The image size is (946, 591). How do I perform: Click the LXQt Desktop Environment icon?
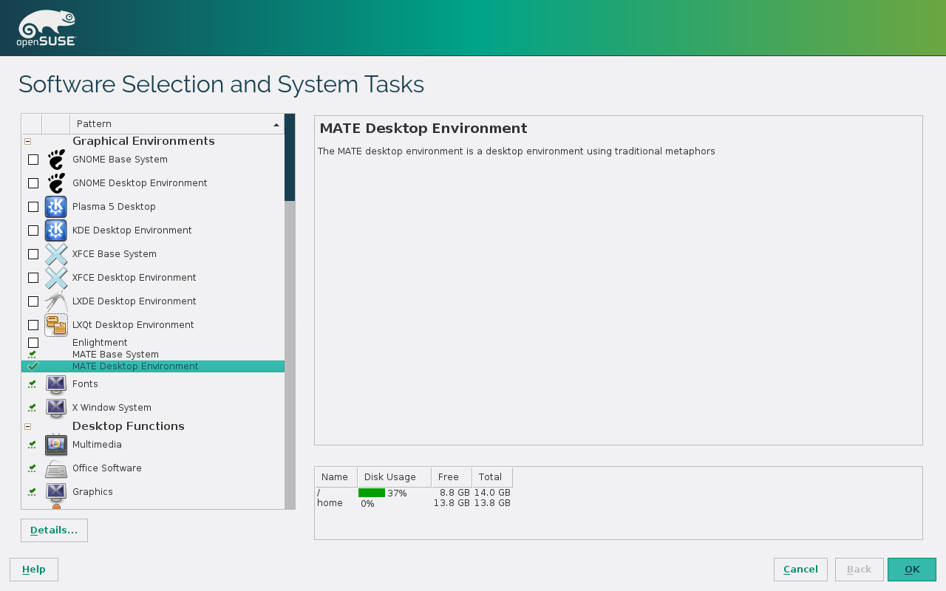pos(56,325)
